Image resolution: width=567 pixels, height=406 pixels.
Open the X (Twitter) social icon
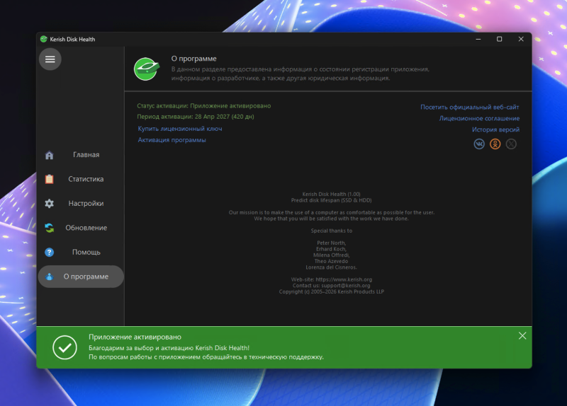click(x=511, y=144)
